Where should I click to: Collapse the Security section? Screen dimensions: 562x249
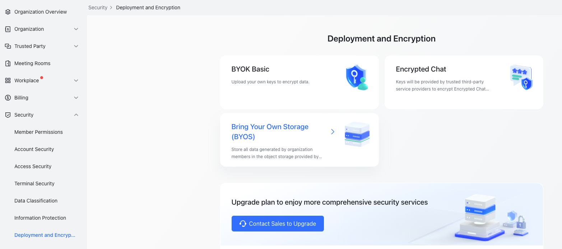pos(76,115)
